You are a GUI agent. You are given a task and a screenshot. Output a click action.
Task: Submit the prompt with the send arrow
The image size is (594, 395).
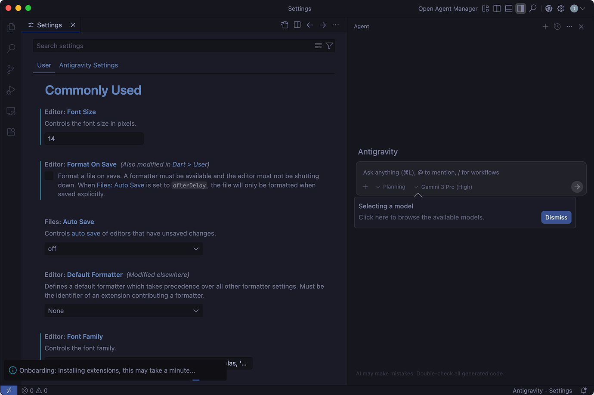coord(577,187)
